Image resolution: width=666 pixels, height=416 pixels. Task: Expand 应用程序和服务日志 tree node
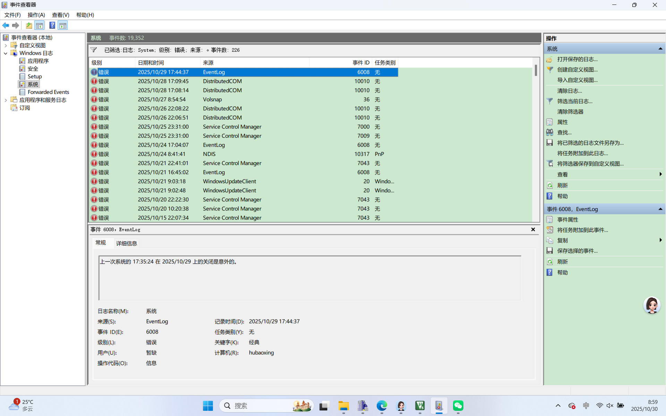[x=6, y=100]
